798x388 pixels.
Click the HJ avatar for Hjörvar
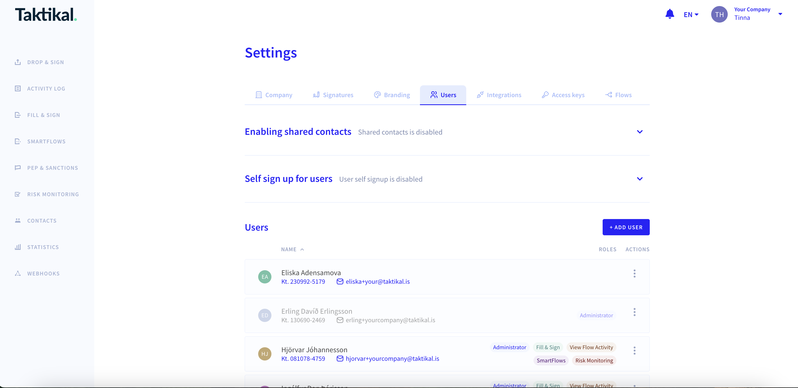tap(265, 354)
